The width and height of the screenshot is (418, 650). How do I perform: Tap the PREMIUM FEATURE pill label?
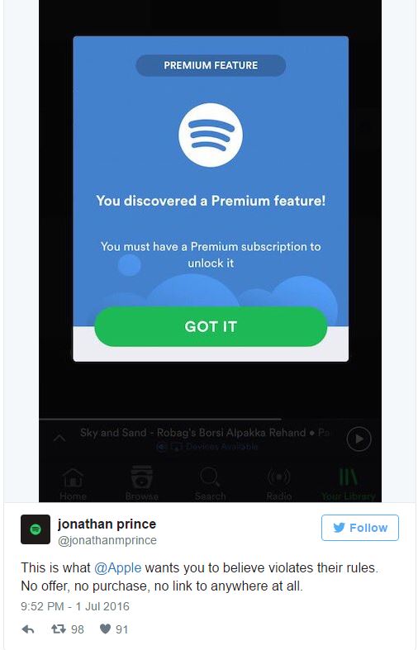click(x=211, y=65)
